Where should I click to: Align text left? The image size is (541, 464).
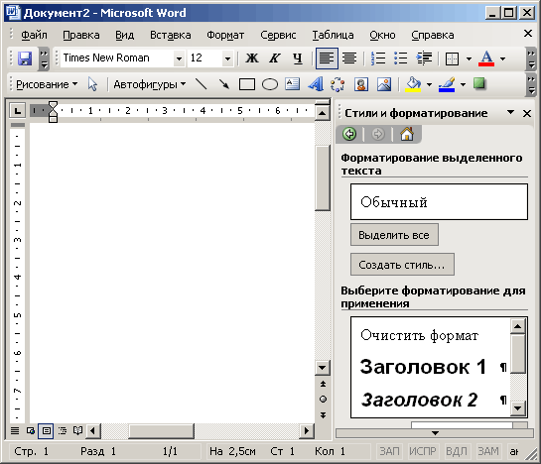pyautogui.click(x=327, y=58)
